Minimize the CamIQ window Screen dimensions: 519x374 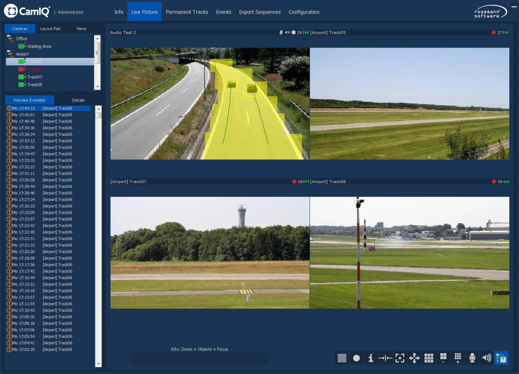[x=514, y=6]
